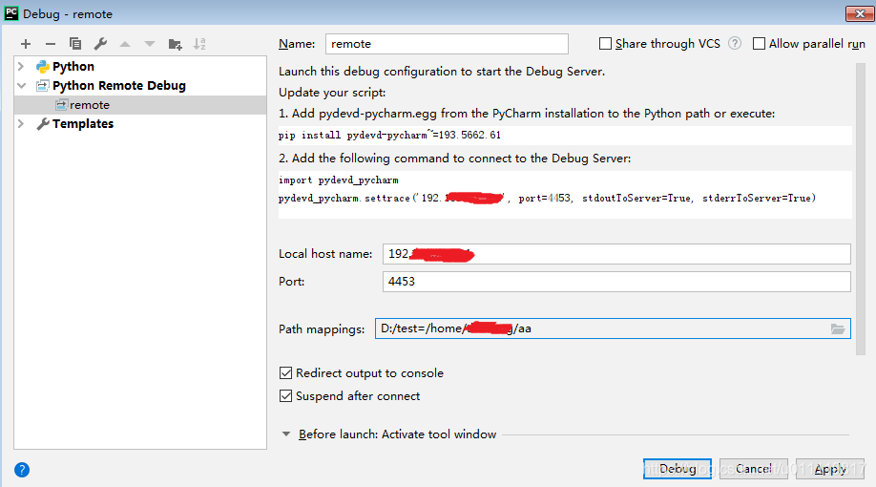The image size is (876, 487).
Task: Sort configurations alphabetically icon
Action: 199,44
